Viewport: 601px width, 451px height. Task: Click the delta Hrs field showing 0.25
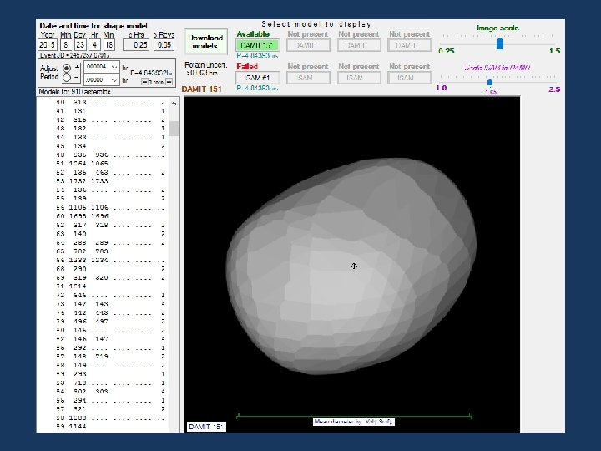click(x=136, y=45)
